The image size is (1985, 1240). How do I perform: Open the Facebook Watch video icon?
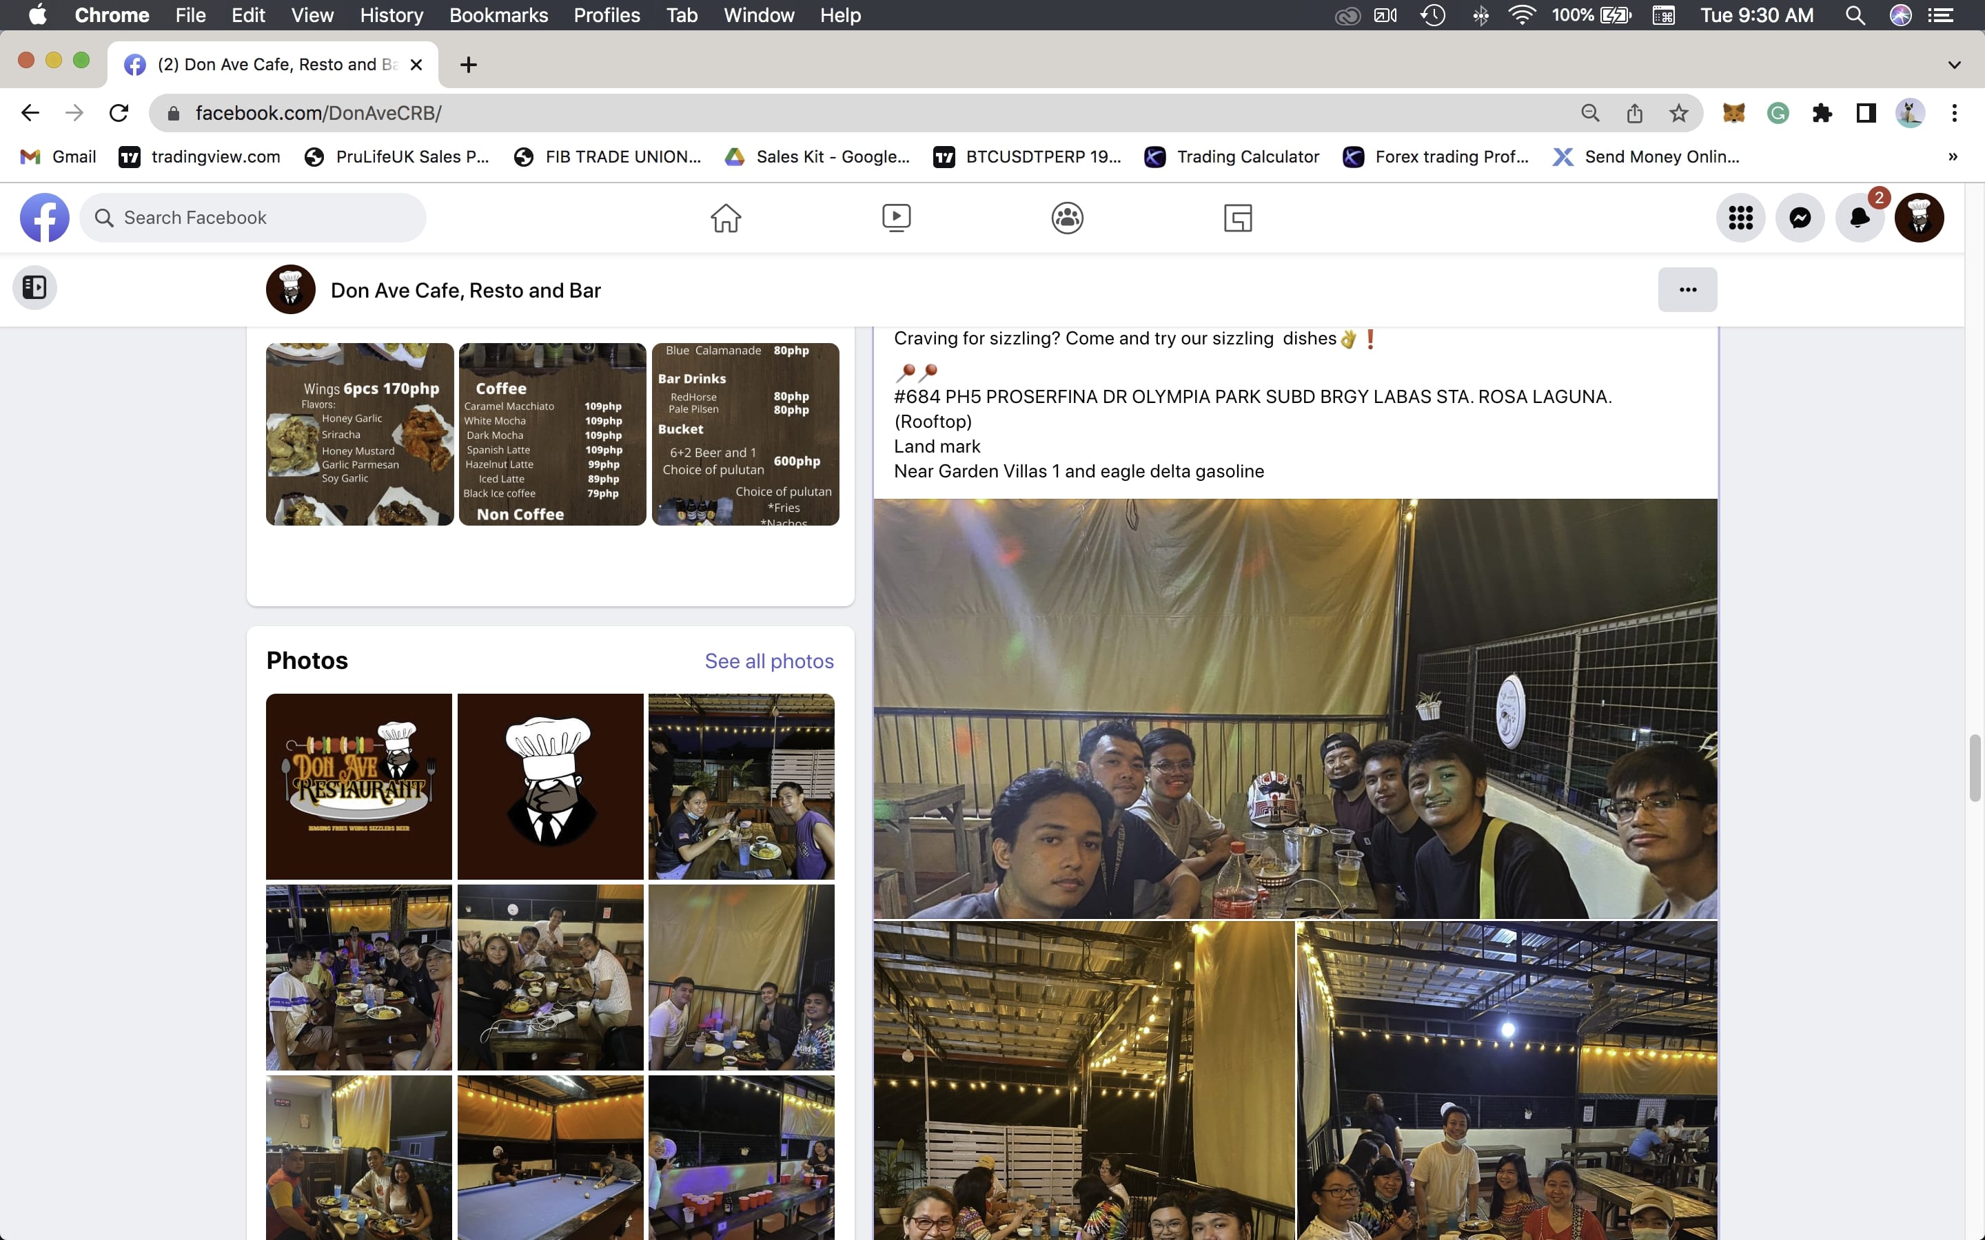click(896, 218)
